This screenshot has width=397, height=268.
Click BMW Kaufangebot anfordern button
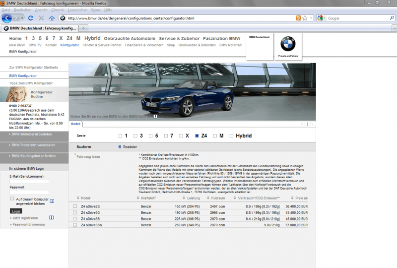pos(34,158)
